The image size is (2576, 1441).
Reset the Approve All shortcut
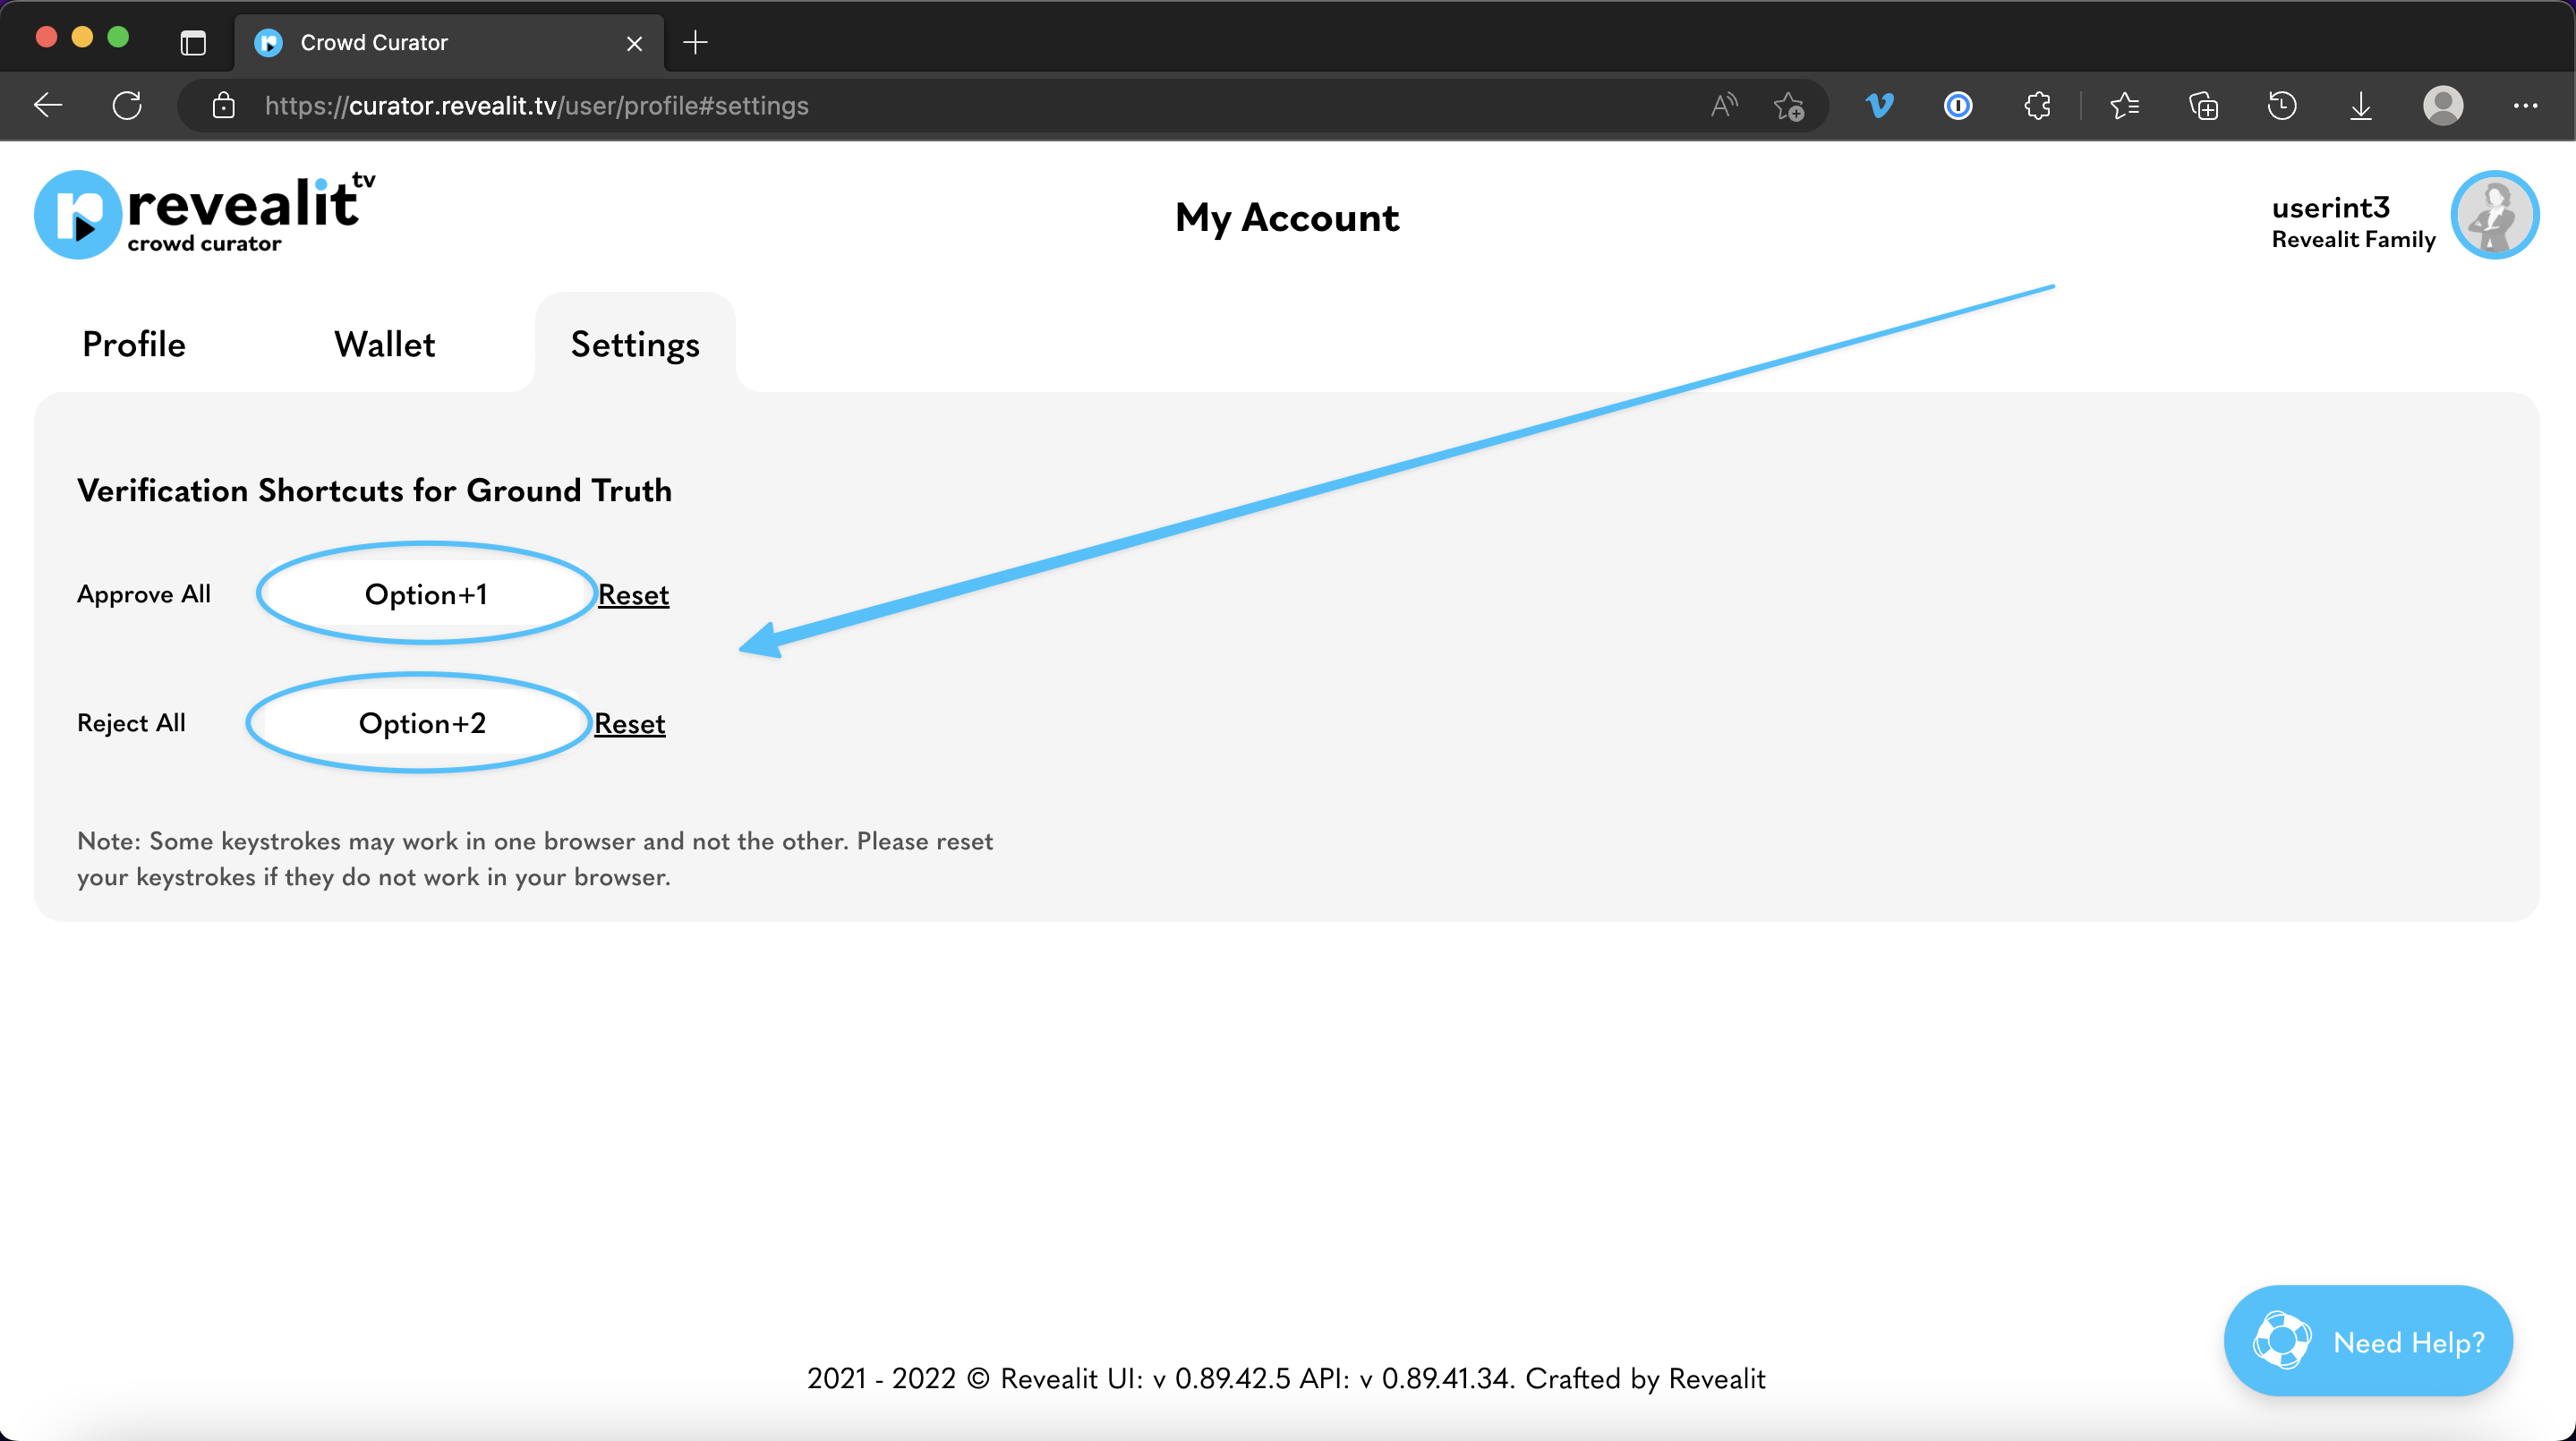tap(633, 594)
